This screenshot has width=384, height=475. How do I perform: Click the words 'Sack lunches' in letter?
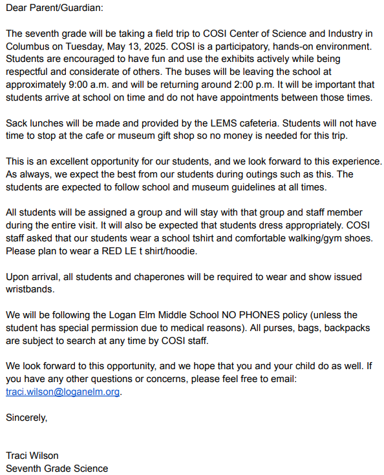pos(35,123)
